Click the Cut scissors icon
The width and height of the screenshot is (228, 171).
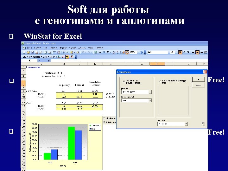pos(64,52)
